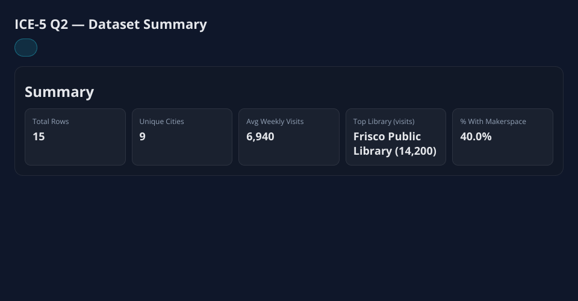The image size is (578, 301).
Task: Click "Dataset Summary" in the page title
Action: (148, 25)
